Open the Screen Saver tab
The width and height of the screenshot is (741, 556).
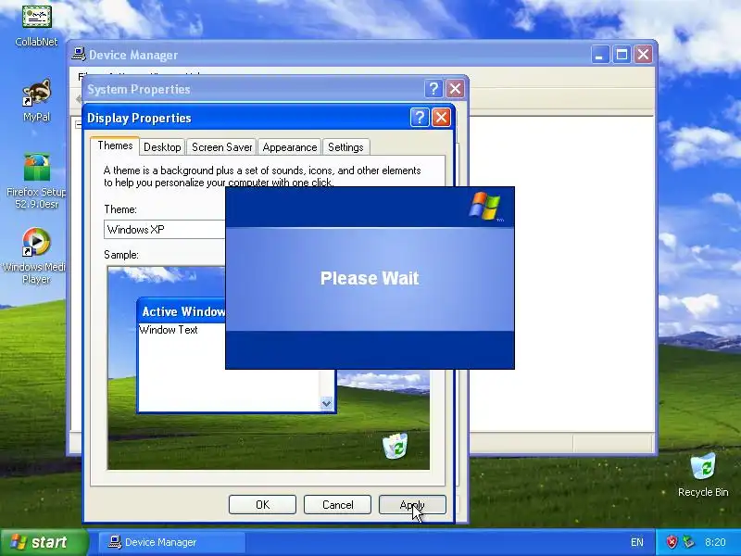click(221, 147)
